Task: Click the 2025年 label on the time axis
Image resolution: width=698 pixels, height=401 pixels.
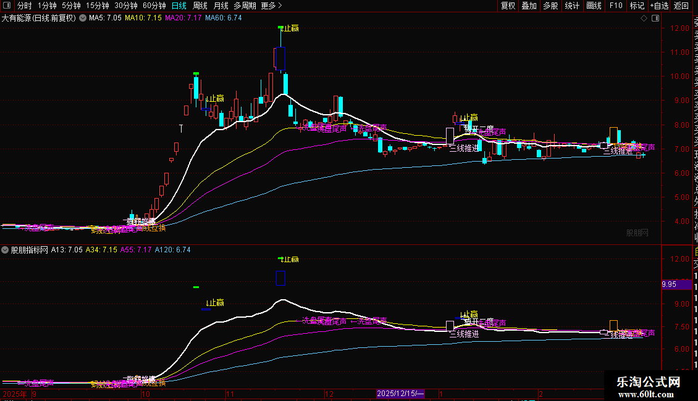Action: pyautogui.click(x=15, y=394)
